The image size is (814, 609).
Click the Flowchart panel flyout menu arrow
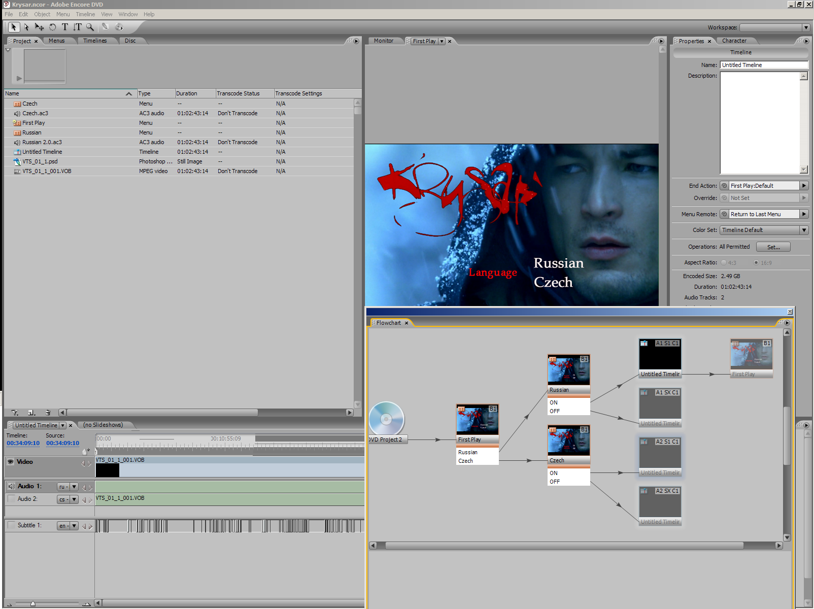[787, 323]
